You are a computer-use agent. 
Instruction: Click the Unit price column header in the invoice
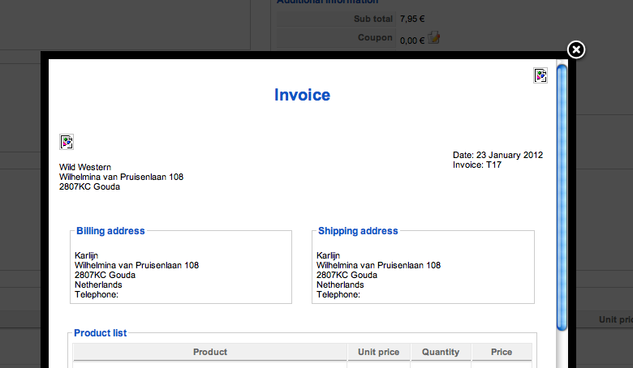(x=378, y=352)
